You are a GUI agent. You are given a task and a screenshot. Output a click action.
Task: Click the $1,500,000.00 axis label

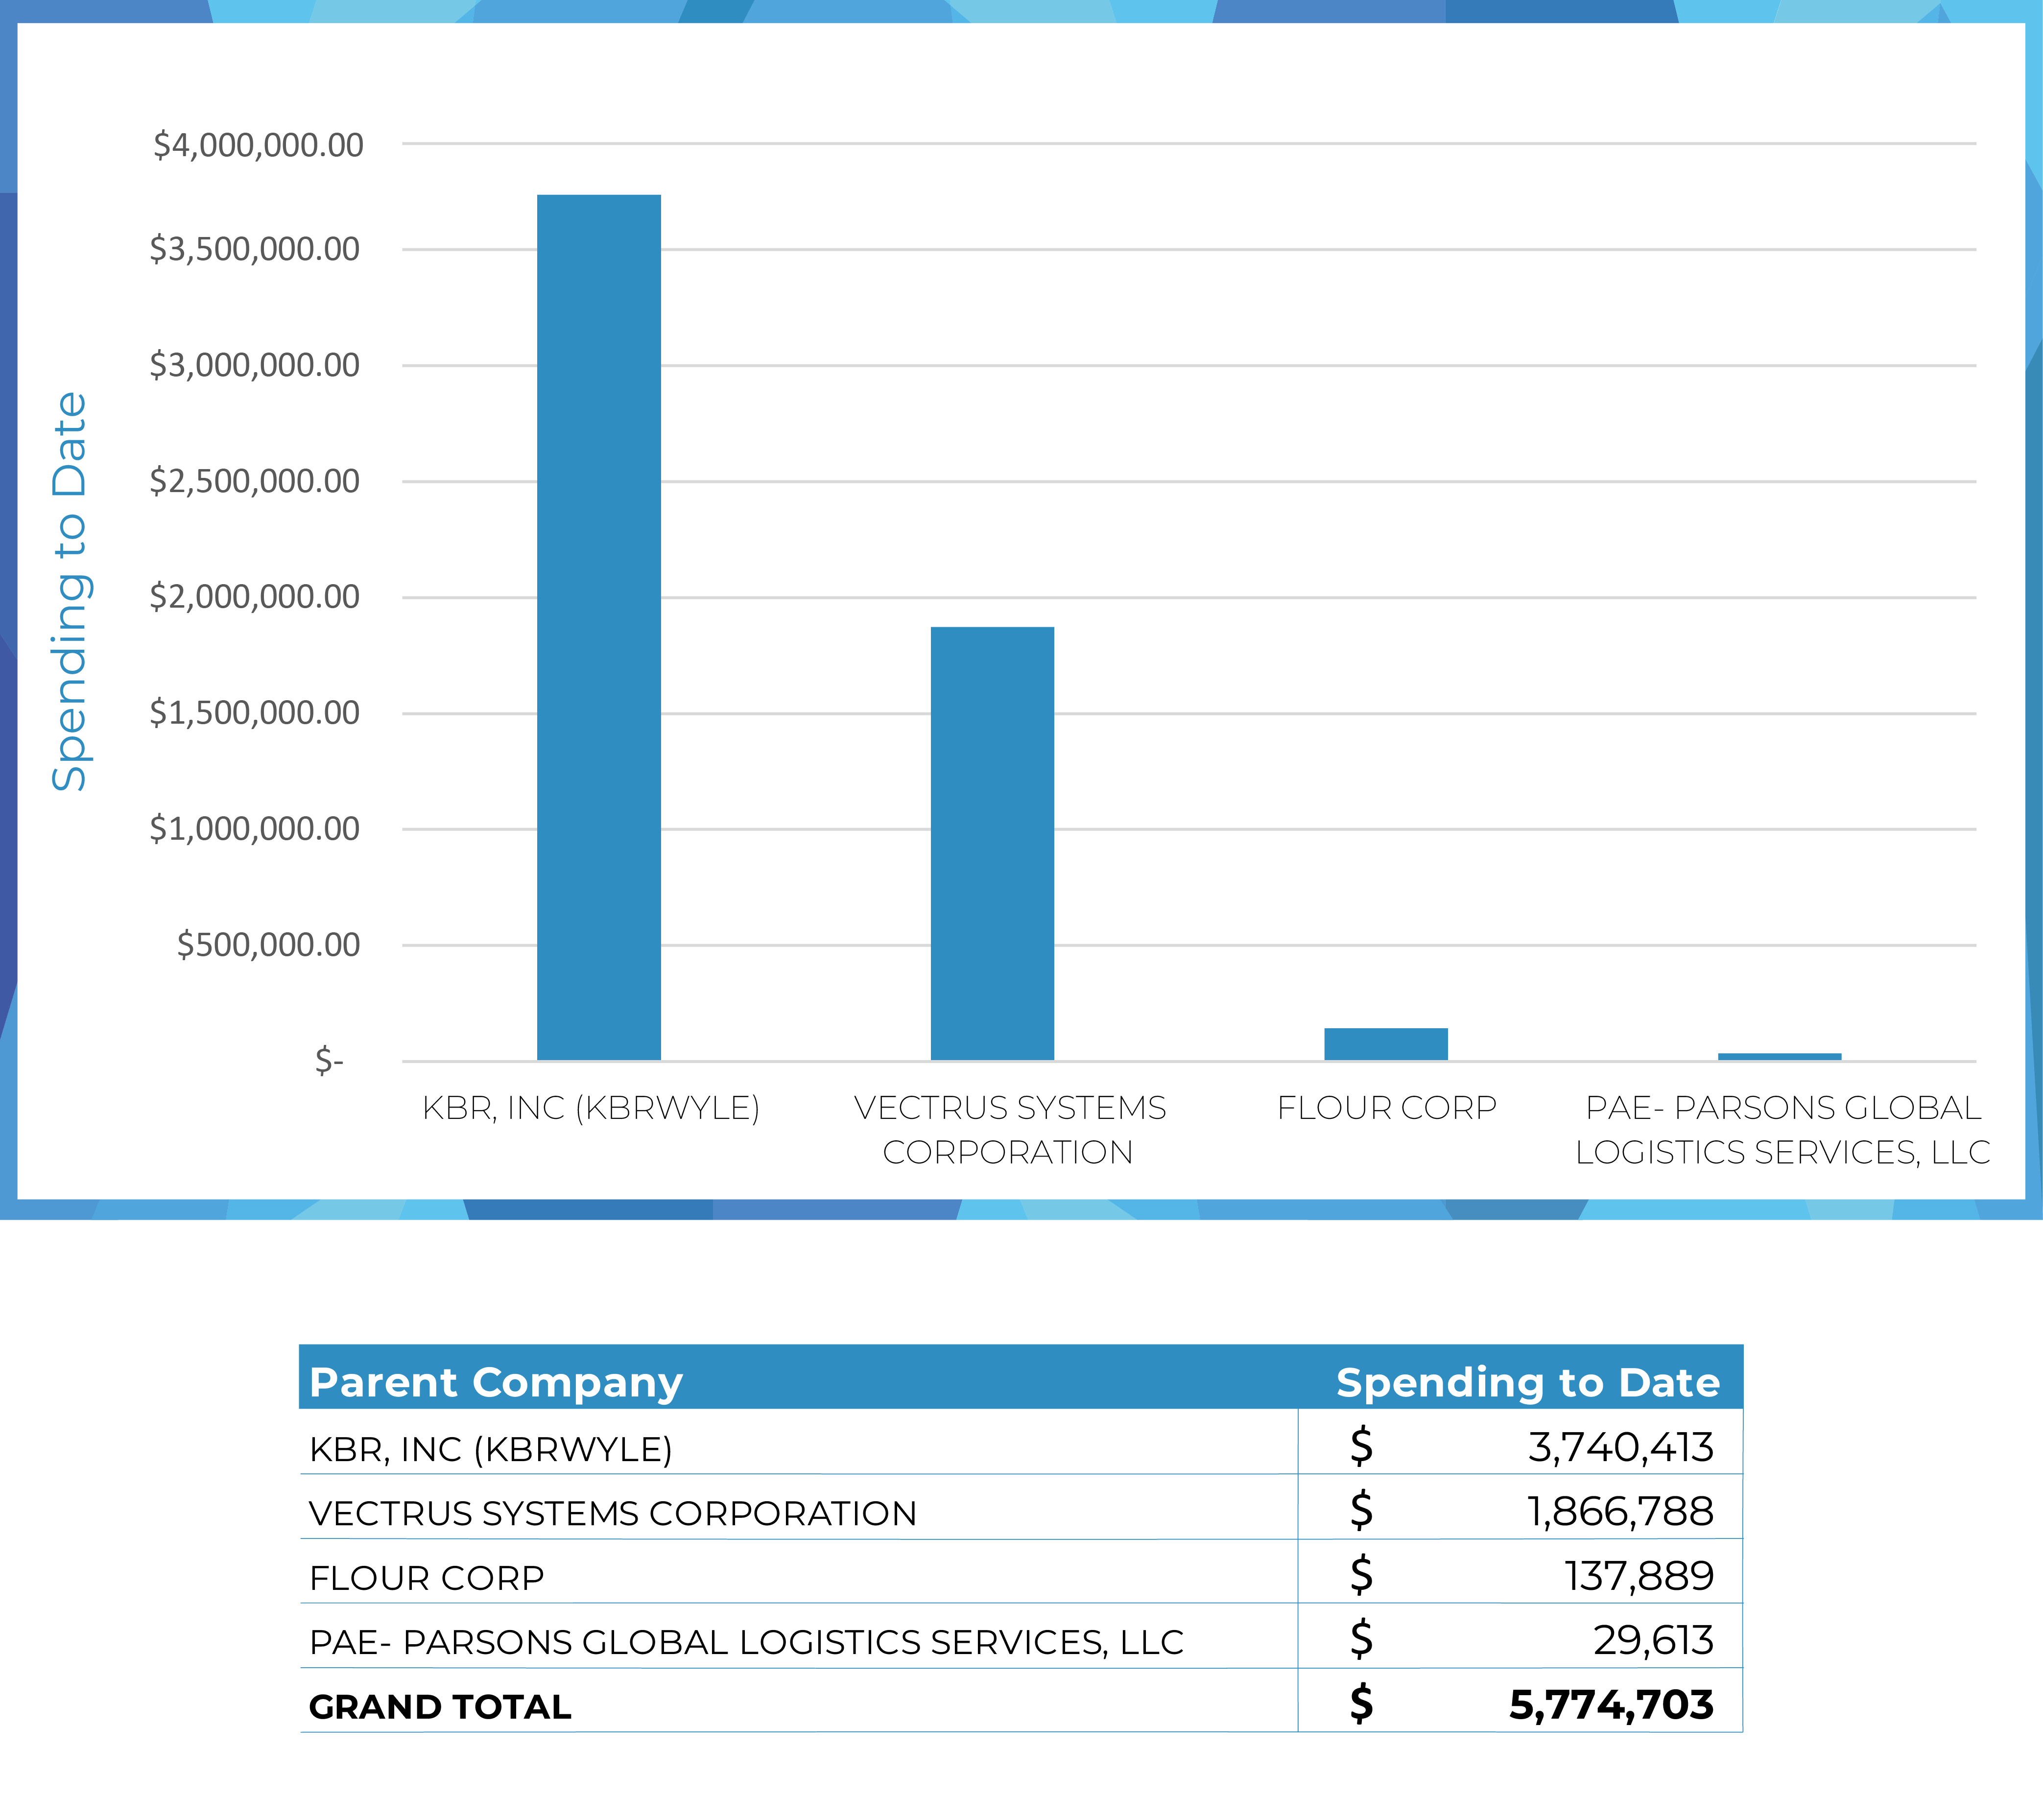[x=255, y=713]
